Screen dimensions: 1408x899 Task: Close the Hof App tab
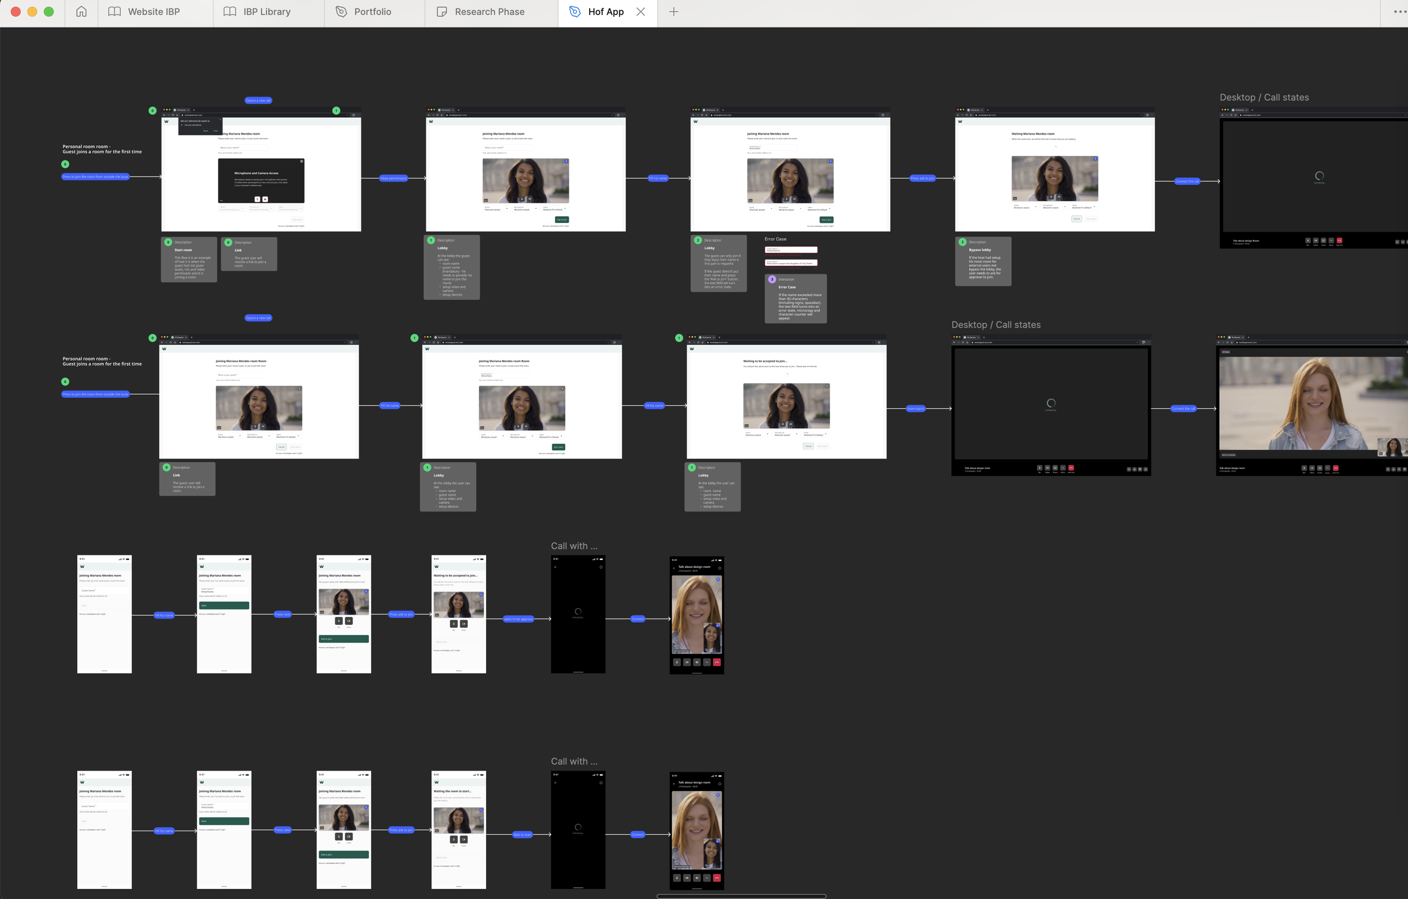point(641,12)
